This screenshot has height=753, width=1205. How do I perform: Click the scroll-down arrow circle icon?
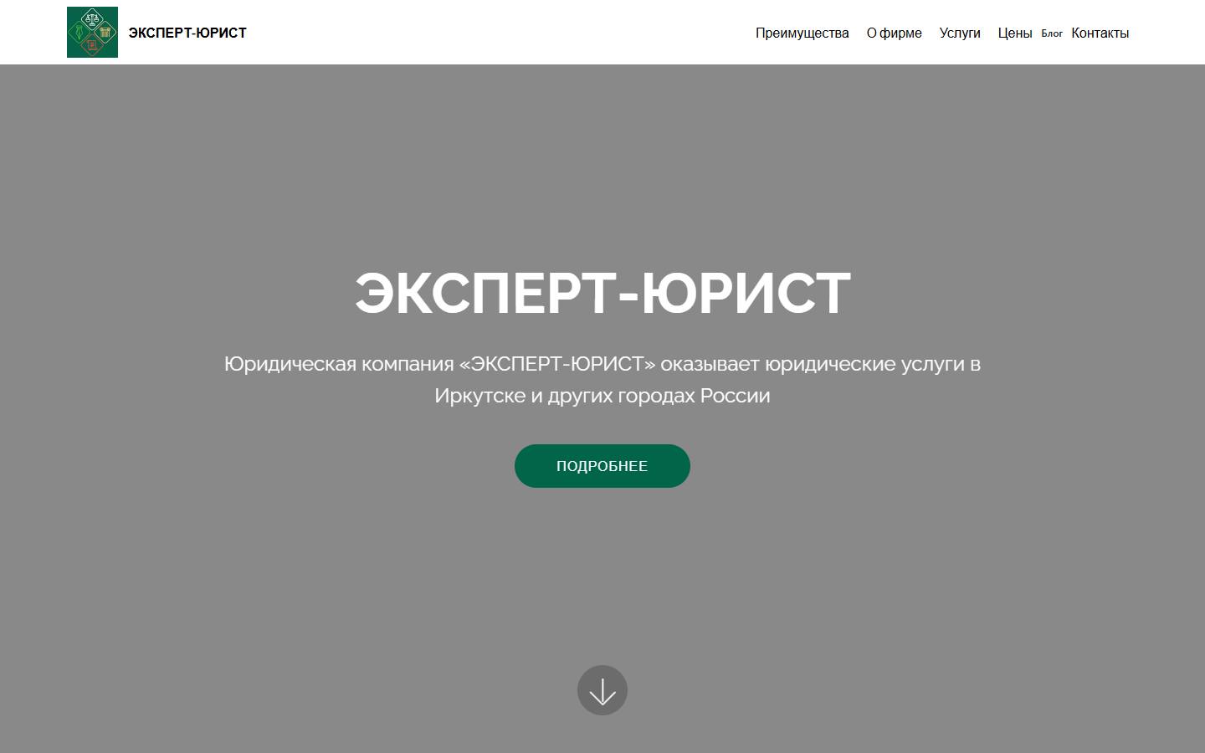(602, 690)
